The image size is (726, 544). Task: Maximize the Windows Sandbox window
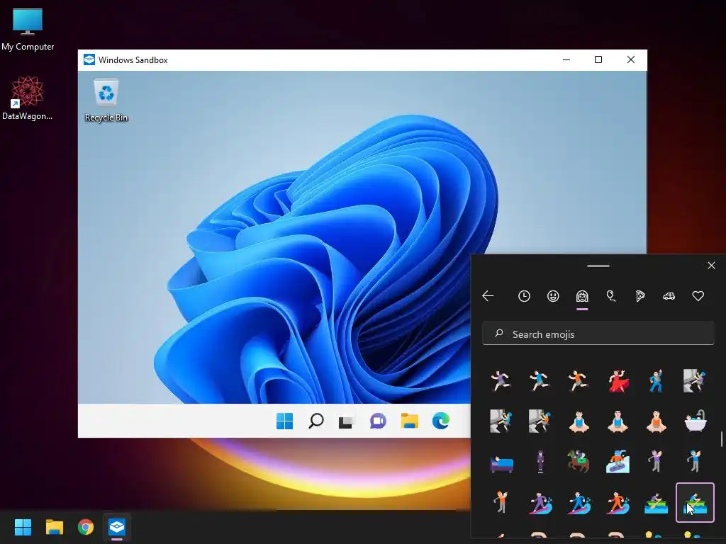pyautogui.click(x=598, y=59)
